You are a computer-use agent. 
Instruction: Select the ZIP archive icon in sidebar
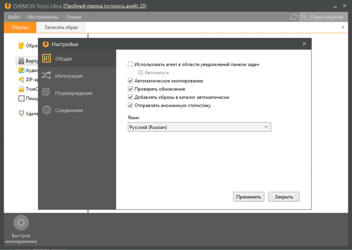point(21,79)
